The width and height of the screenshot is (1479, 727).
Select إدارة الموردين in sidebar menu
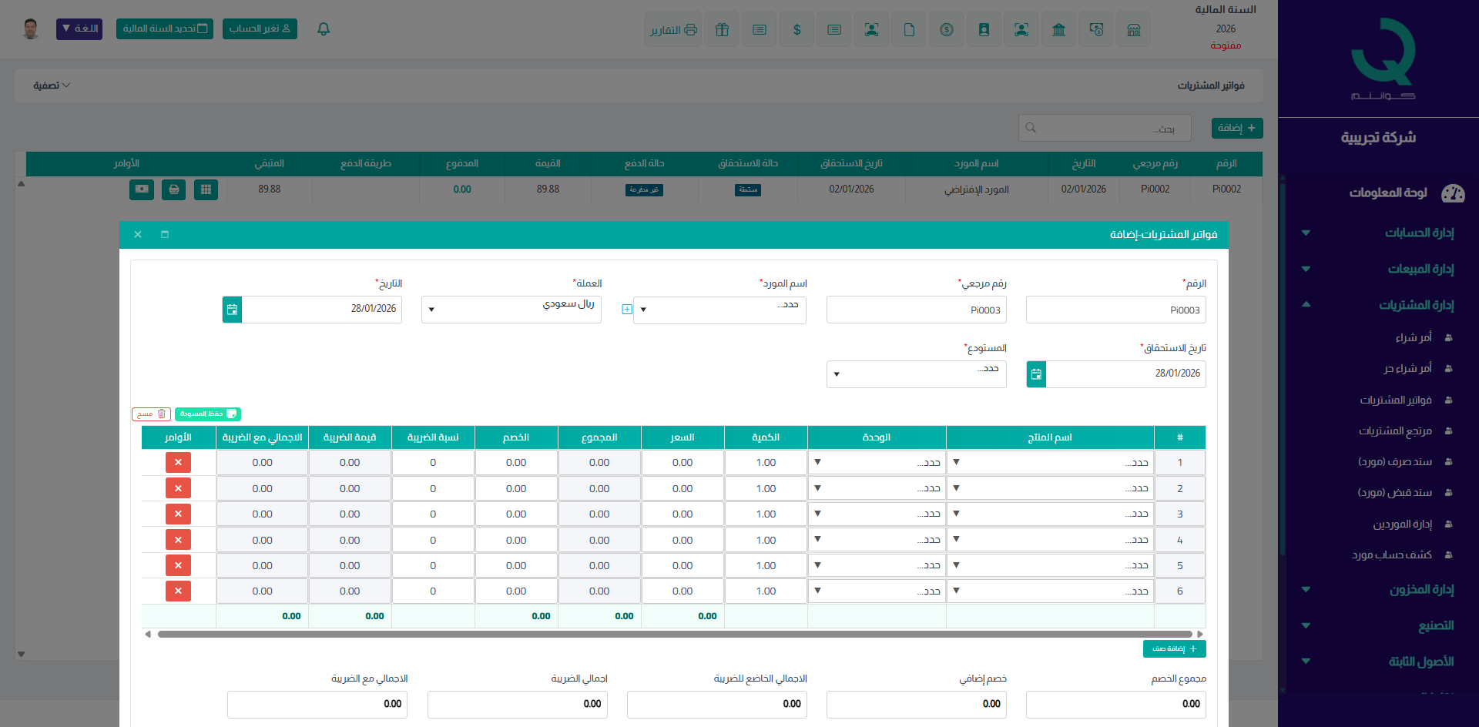click(1402, 524)
